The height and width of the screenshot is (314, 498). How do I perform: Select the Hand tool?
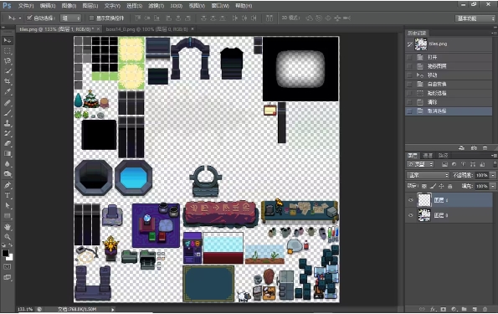[x=8, y=227]
